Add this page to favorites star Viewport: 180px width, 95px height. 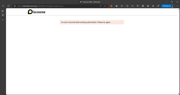pyautogui.click(x=105, y=6)
